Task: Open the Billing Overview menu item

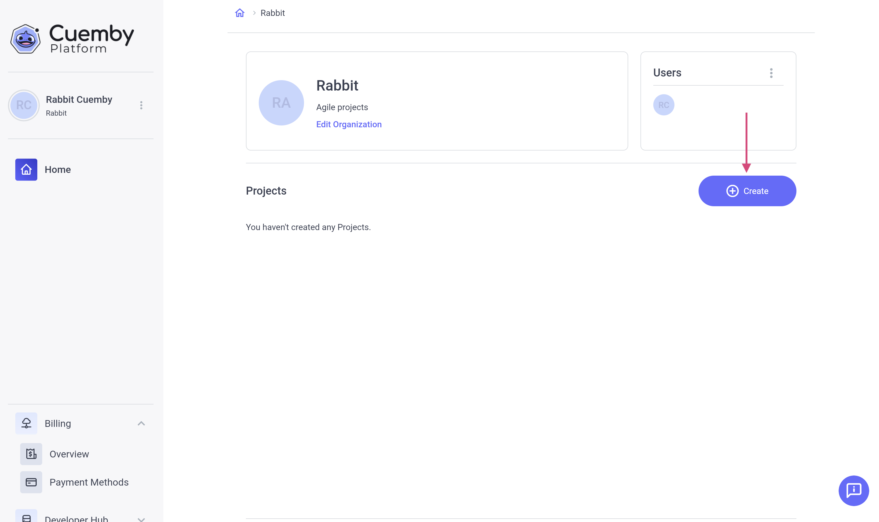Action: tap(69, 454)
